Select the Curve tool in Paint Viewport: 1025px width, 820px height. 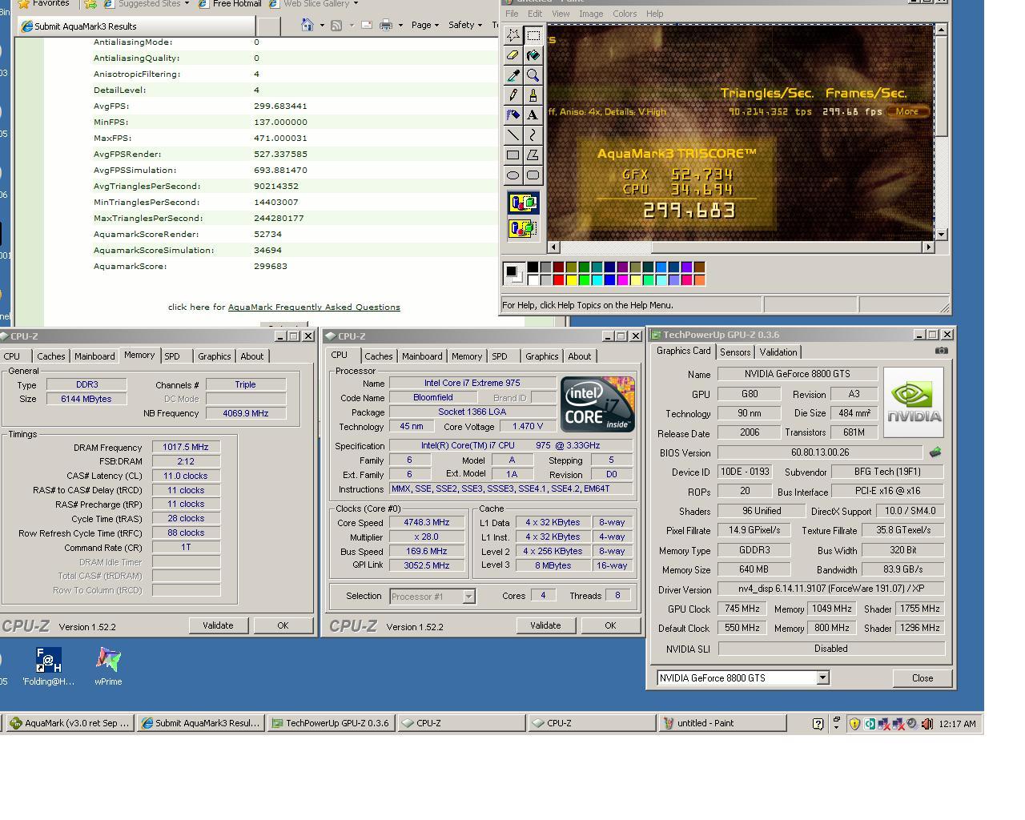point(533,135)
